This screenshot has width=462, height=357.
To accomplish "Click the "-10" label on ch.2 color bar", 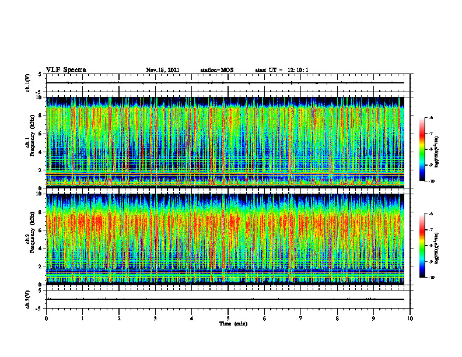I will [x=431, y=278].
